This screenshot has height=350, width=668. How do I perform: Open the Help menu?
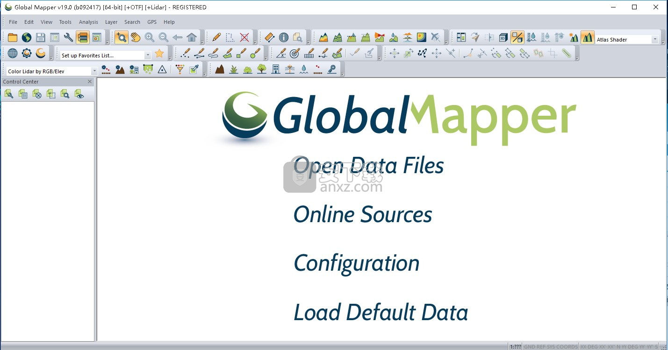169,22
